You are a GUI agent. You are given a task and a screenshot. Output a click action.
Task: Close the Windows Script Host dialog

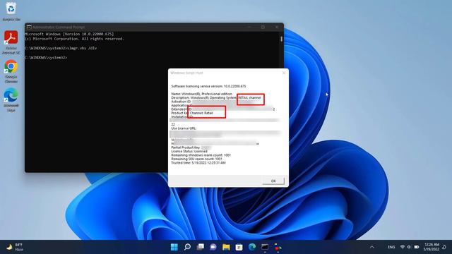point(284,73)
